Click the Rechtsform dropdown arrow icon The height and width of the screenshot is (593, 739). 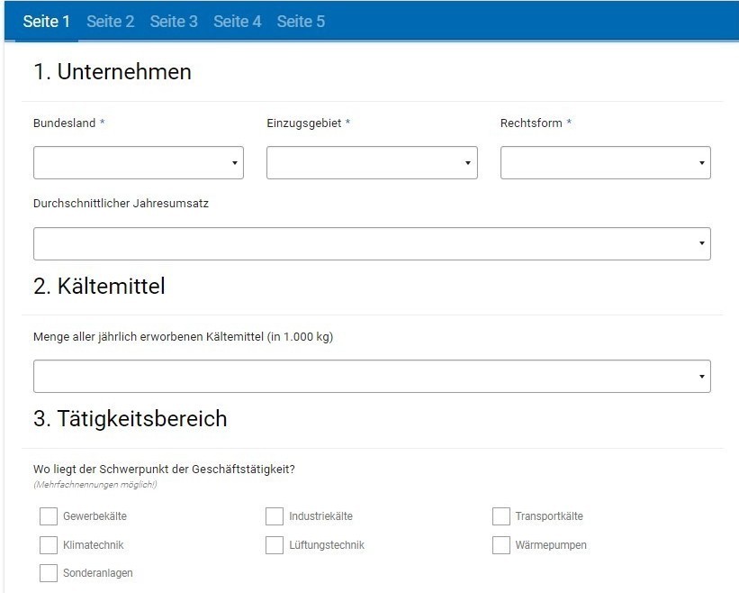click(702, 163)
